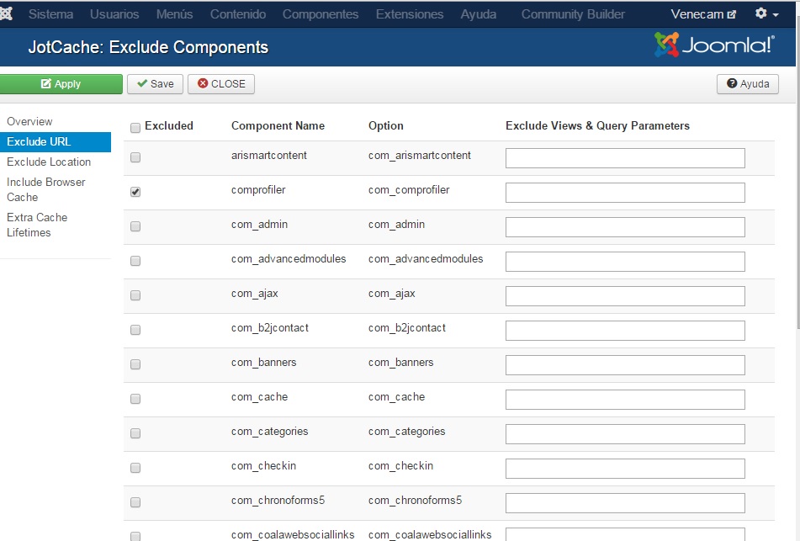Select the Exclude Location sidebar item
Viewport: 800px width, 541px height.
(x=49, y=162)
